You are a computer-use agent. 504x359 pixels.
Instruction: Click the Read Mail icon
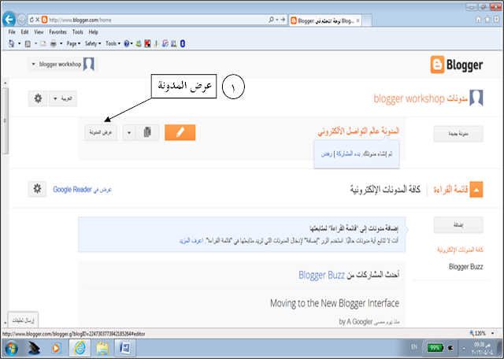pyautogui.click(x=43, y=43)
